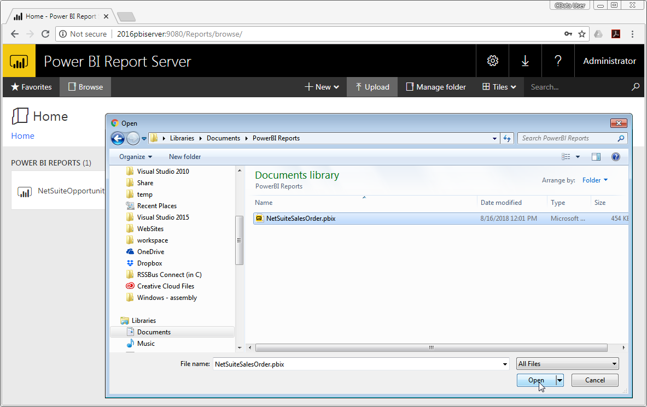This screenshot has width=647, height=407.
Task: Open the settings gear in Power BI header
Action: pos(492,61)
